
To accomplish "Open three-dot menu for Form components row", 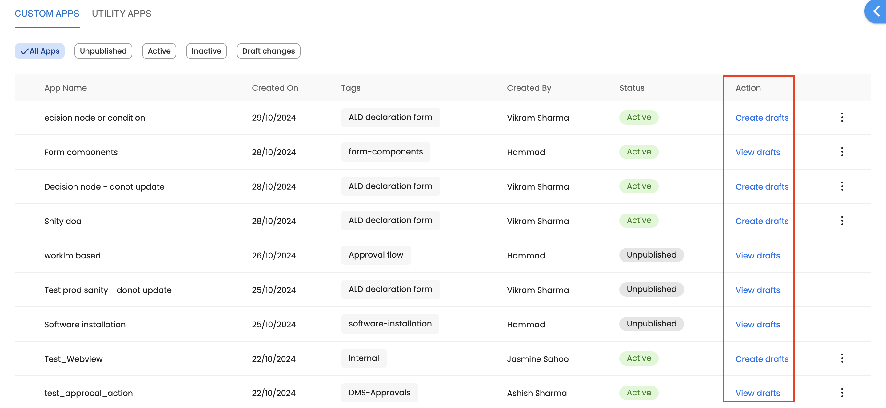I will pyautogui.click(x=842, y=152).
